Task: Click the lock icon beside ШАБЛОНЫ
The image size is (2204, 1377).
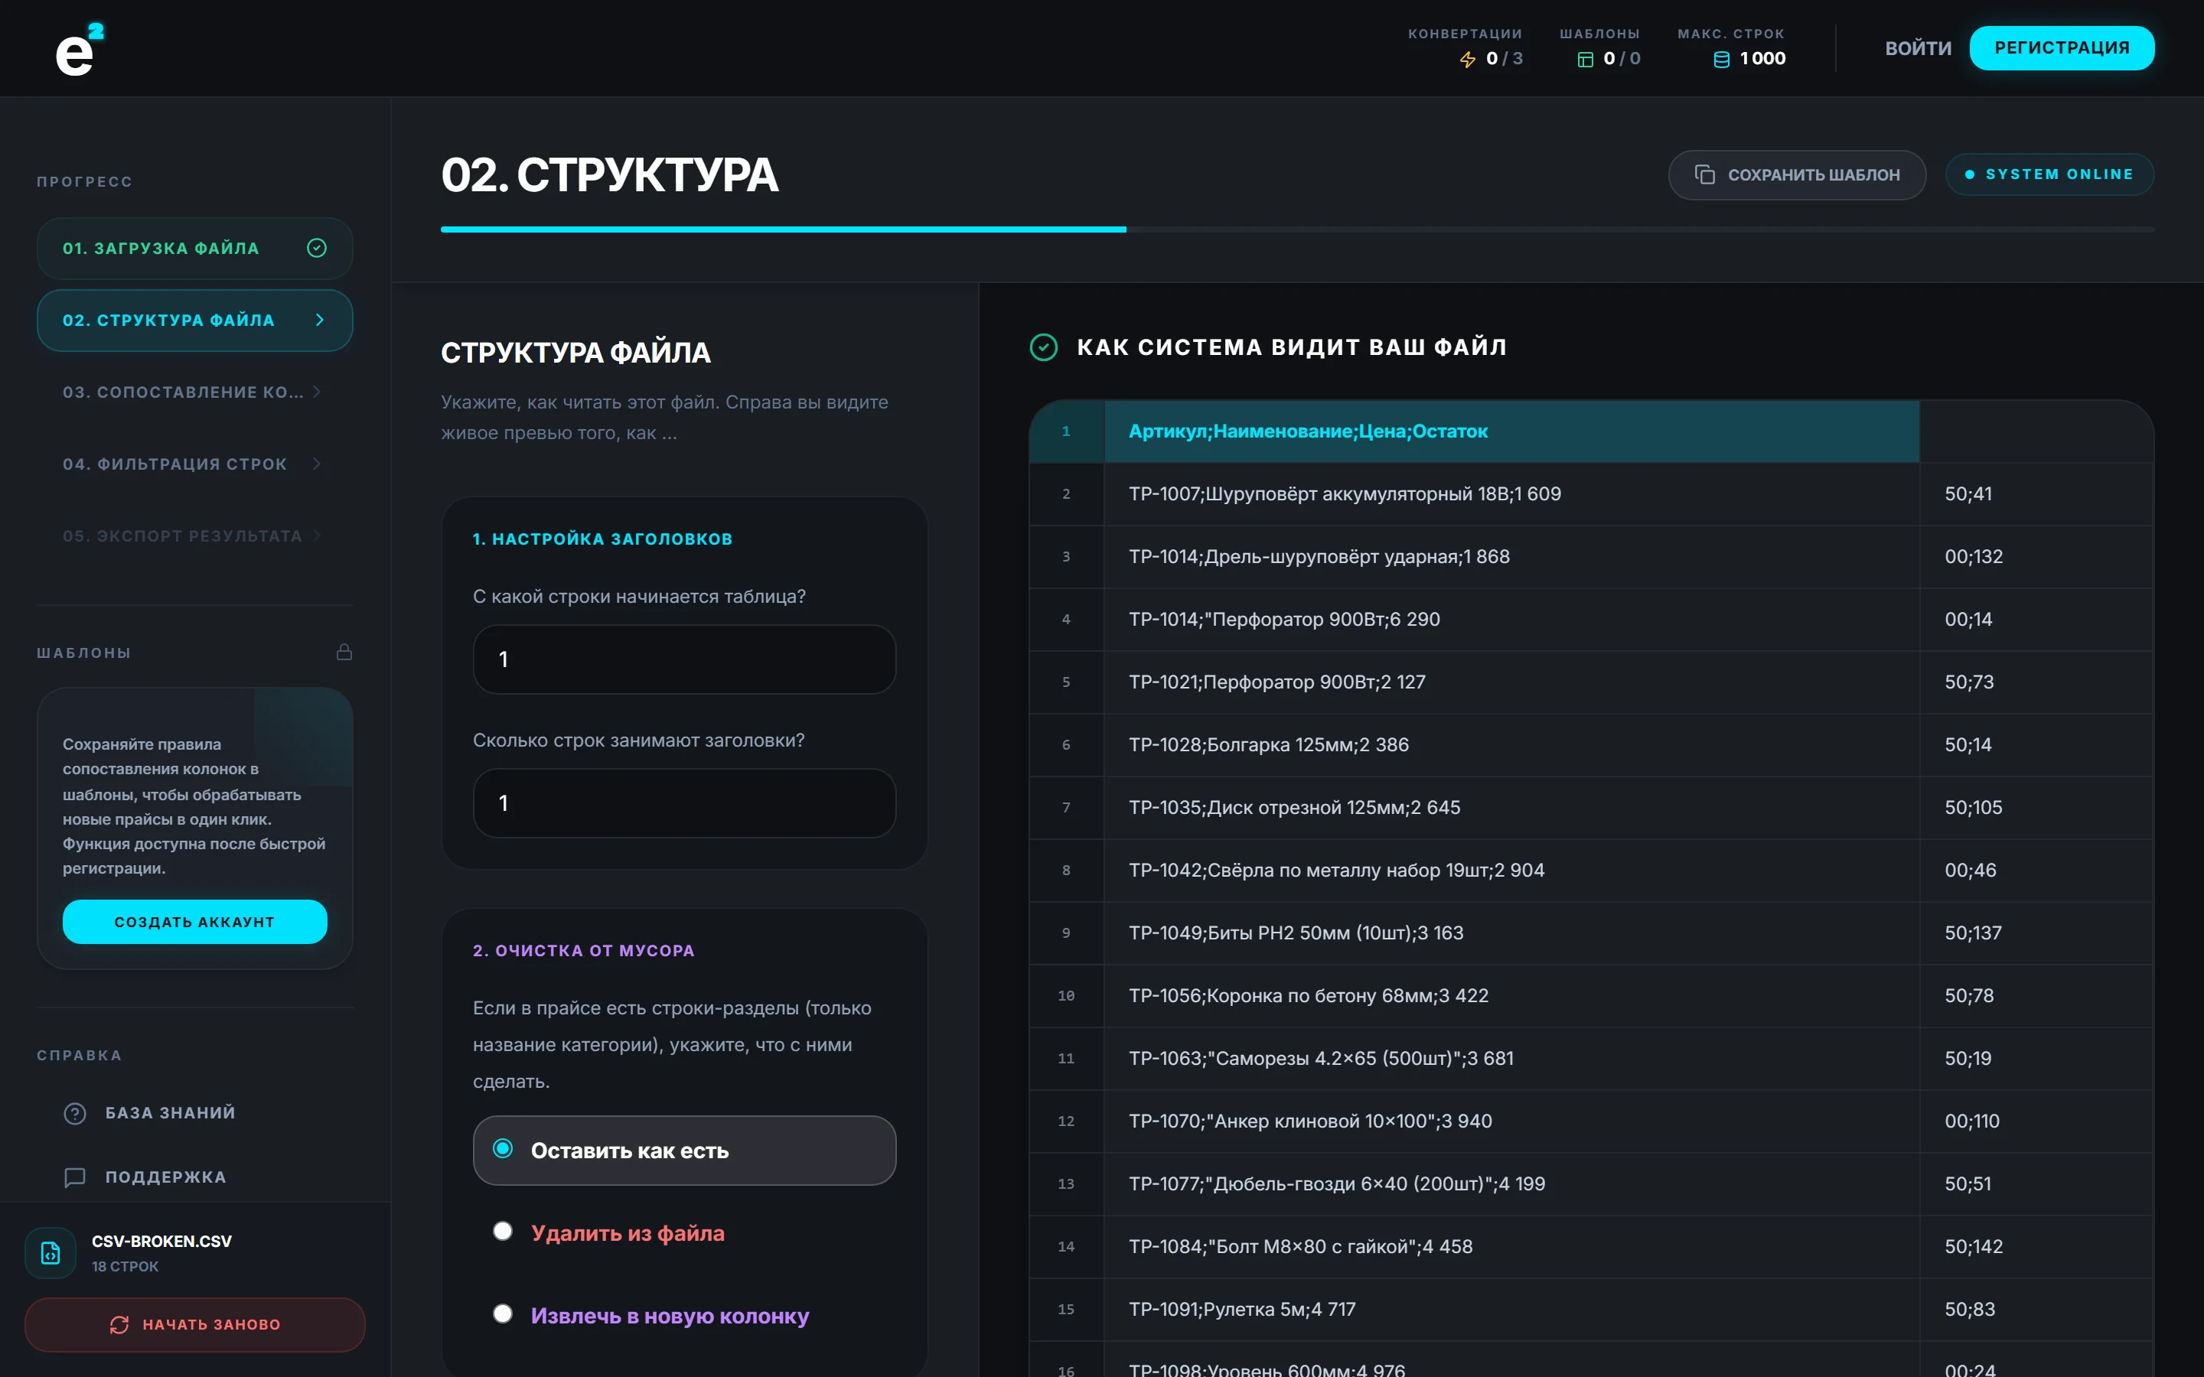Action: click(344, 652)
